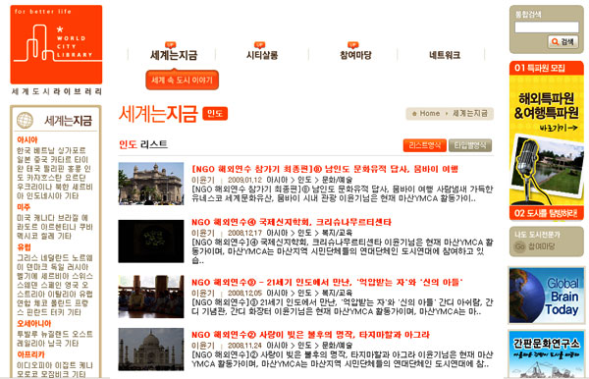
Task: Open the 시티살롱 main menu
Action: point(262,55)
